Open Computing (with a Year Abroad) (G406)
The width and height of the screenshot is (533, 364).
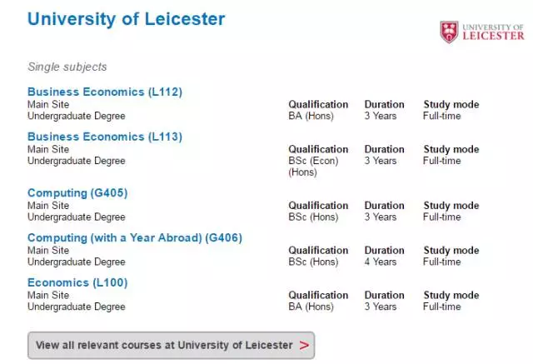(x=135, y=238)
